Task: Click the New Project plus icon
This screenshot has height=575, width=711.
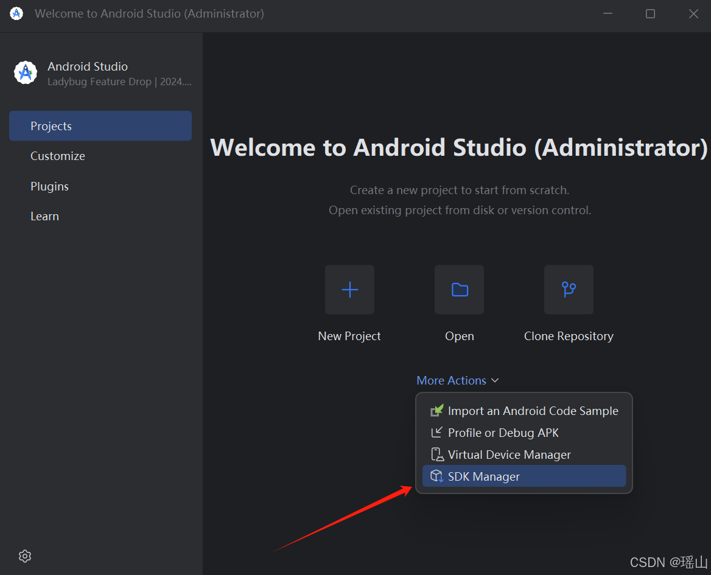Action: click(x=349, y=290)
